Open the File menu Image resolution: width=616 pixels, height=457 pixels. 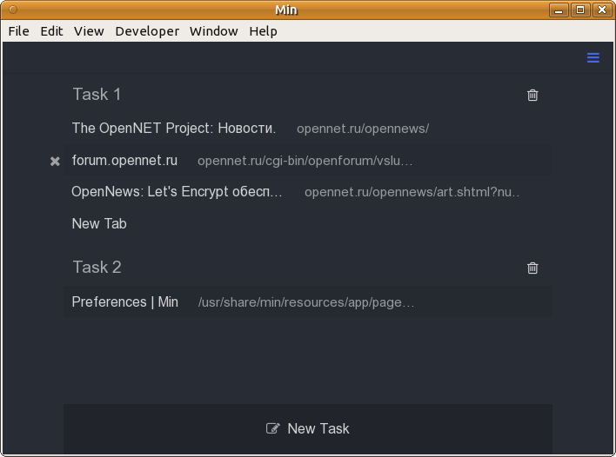18,31
